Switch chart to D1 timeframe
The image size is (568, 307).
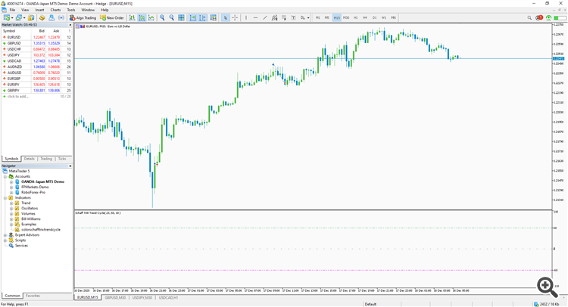[375, 17]
